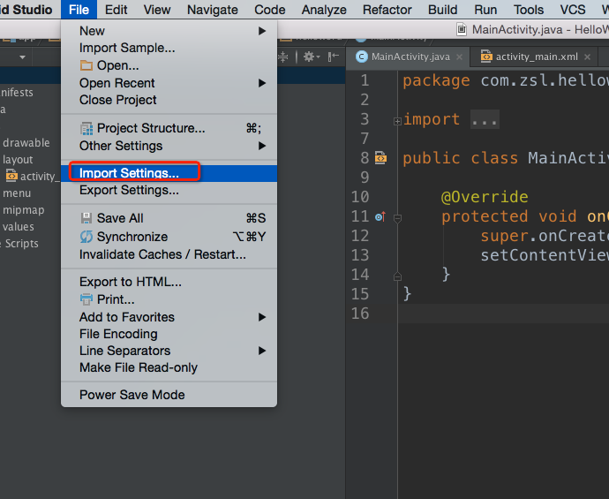Click the Print printer icon
The width and height of the screenshot is (609, 499).
point(86,299)
